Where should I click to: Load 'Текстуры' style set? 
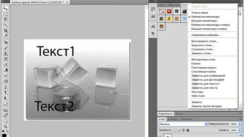(x=197, y=92)
